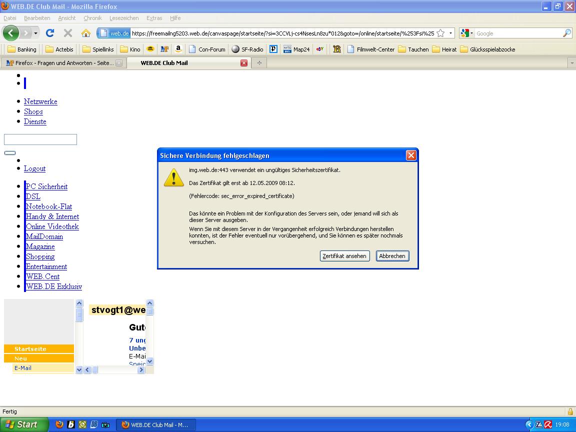Click the blue P bookmark icon
The image size is (576, 432).
[x=273, y=49]
